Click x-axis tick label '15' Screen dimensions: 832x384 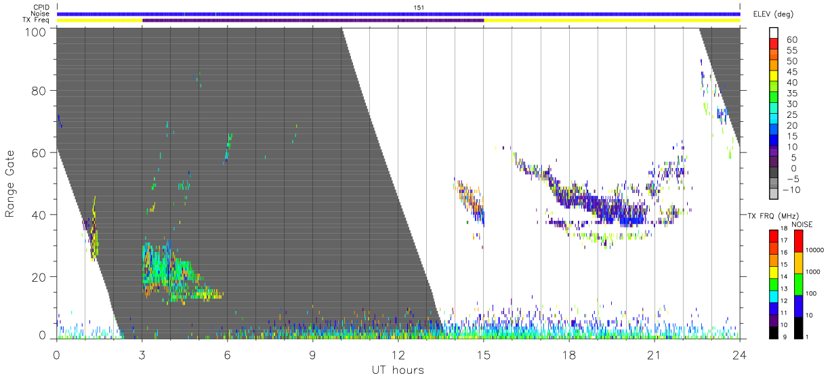point(483,354)
